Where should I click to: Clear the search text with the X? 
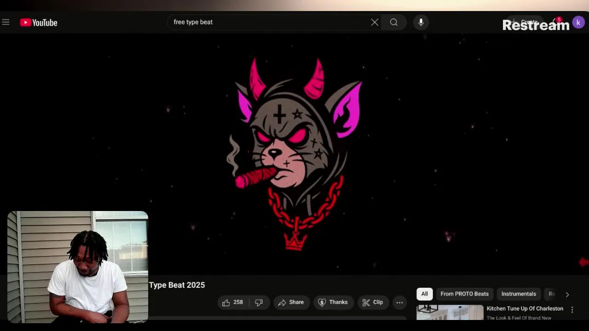point(375,22)
